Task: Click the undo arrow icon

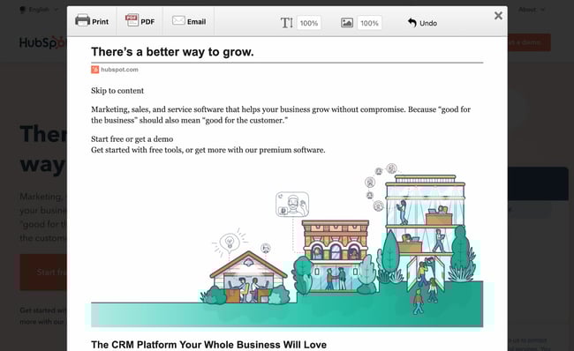Action: click(412, 23)
